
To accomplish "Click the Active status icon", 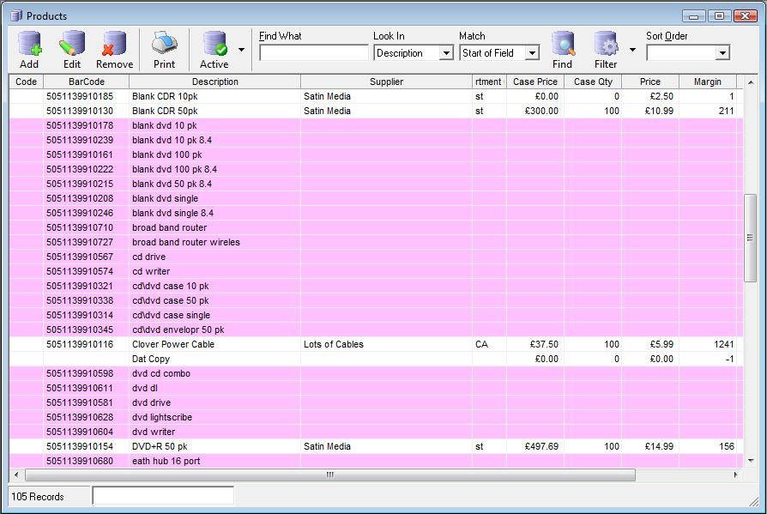I will click(x=214, y=45).
